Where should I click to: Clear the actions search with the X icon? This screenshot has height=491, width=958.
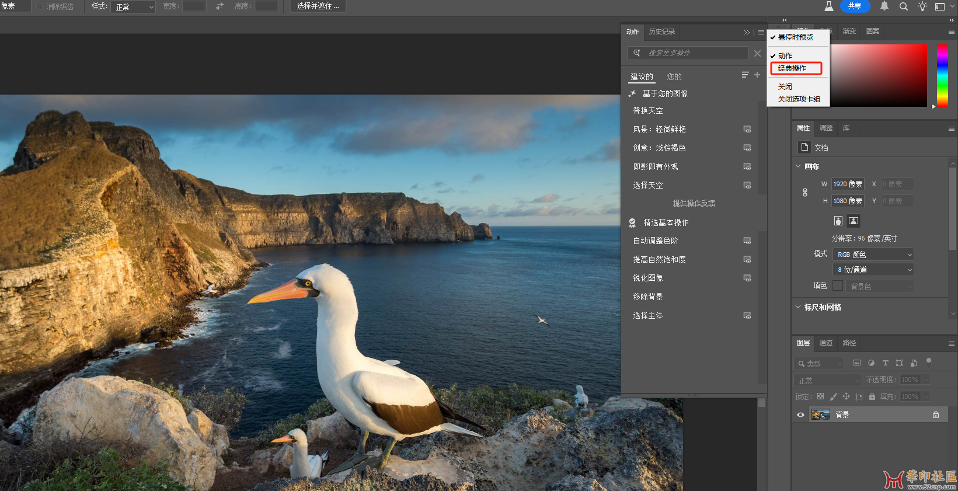point(757,53)
